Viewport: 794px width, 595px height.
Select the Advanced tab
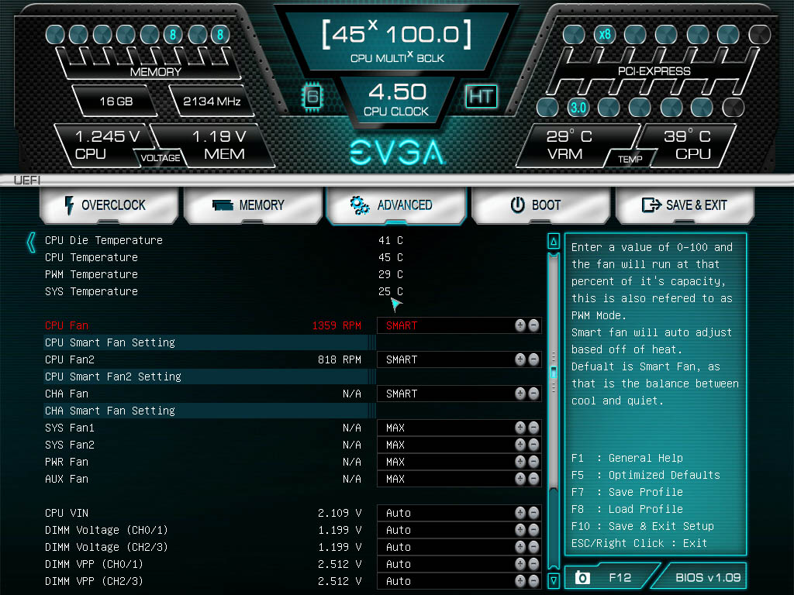[x=396, y=205]
